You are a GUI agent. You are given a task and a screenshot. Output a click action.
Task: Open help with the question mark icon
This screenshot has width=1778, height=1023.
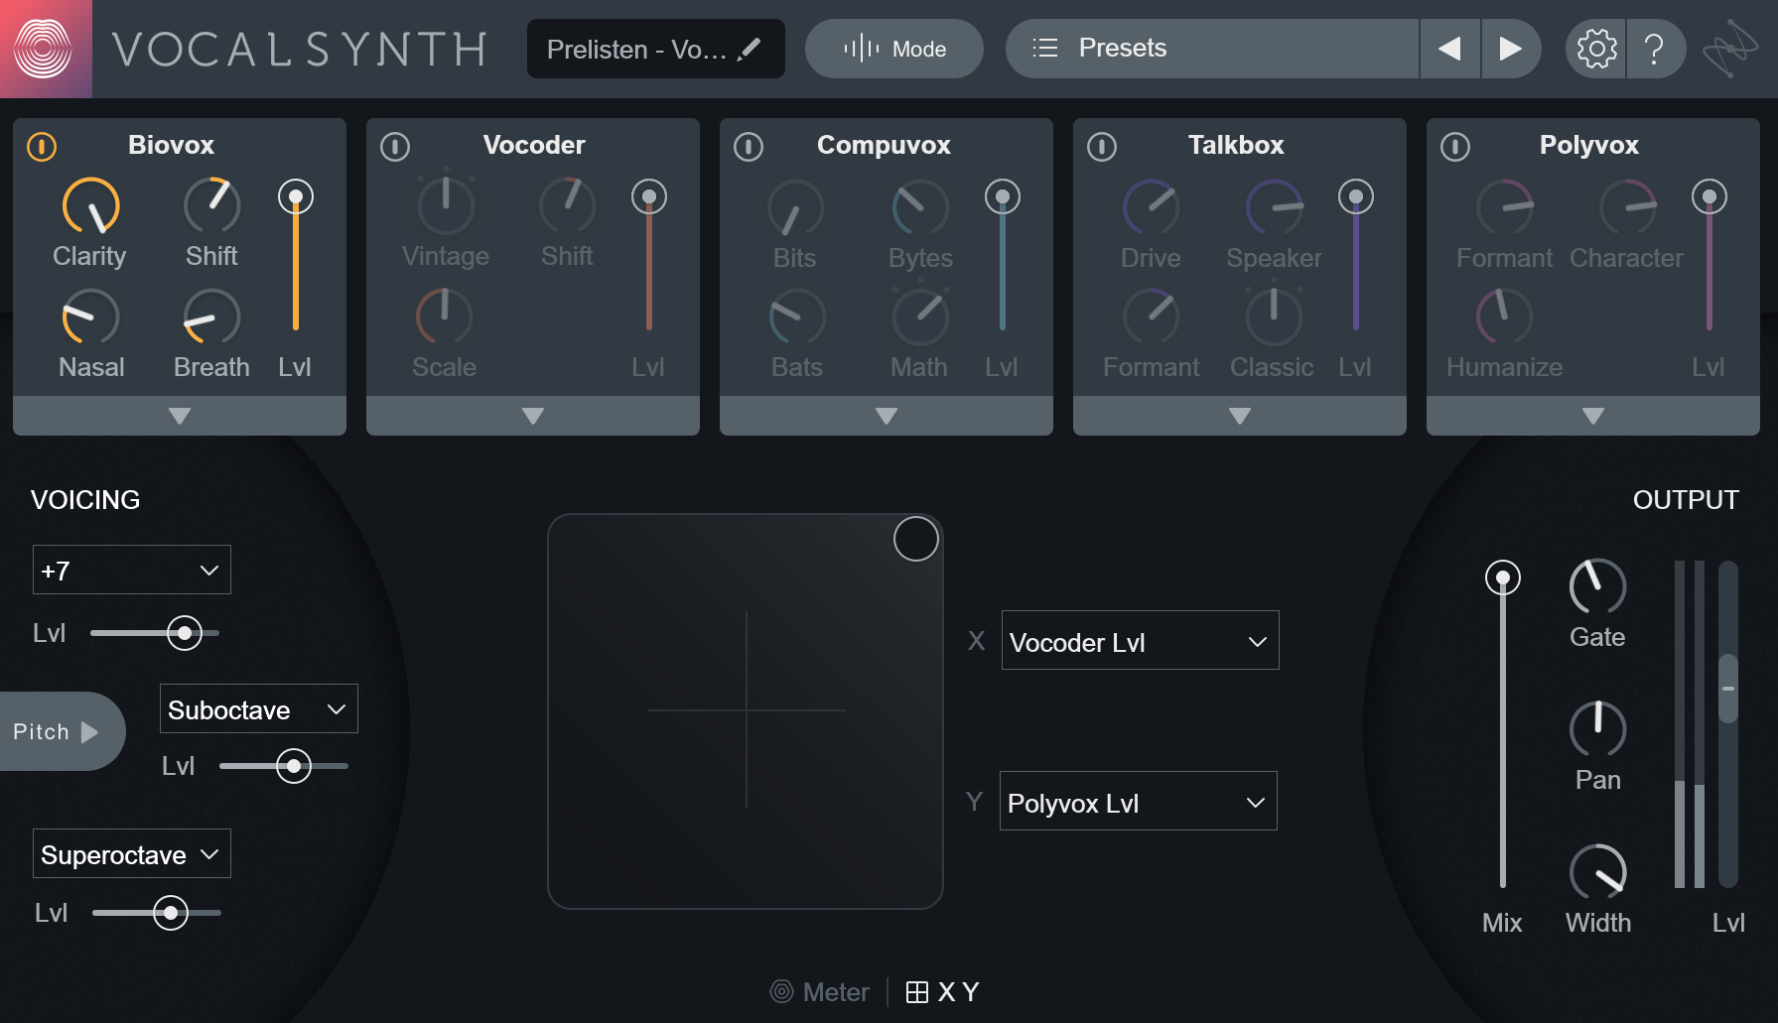[x=1655, y=49]
